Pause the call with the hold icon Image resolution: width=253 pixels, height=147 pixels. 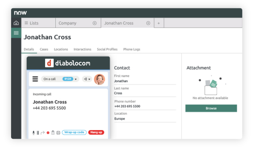[x=38, y=133]
